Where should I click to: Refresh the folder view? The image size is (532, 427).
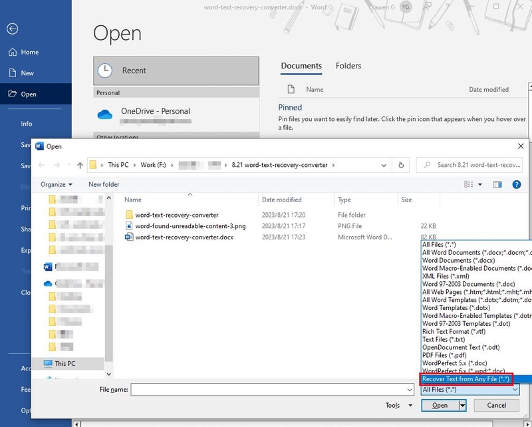click(x=401, y=166)
